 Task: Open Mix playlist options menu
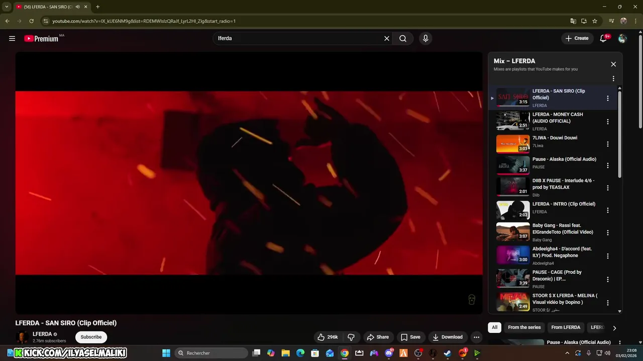pyautogui.click(x=613, y=79)
